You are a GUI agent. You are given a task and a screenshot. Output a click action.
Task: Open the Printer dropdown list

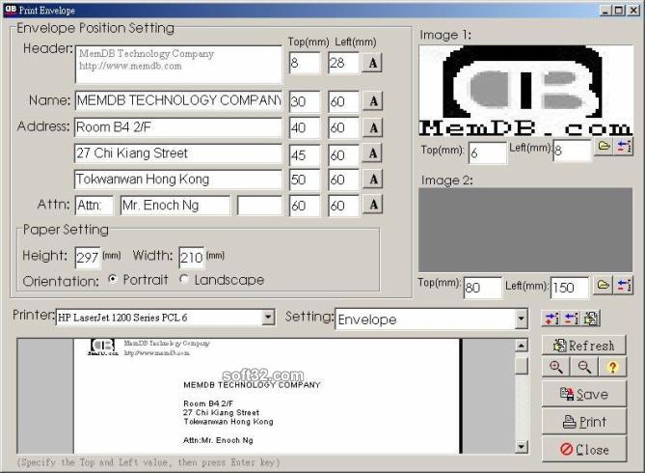pyautogui.click(x=268, y=318)
